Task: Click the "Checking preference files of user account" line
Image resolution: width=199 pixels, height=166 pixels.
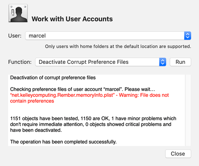Action: [82, 89]
